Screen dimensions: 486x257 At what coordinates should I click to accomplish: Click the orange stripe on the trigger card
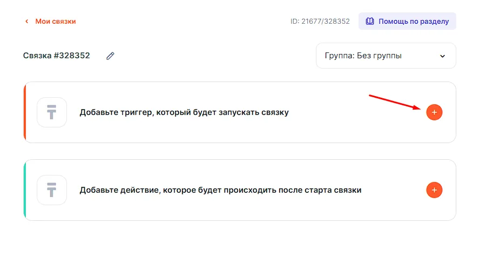click(25, 112)
